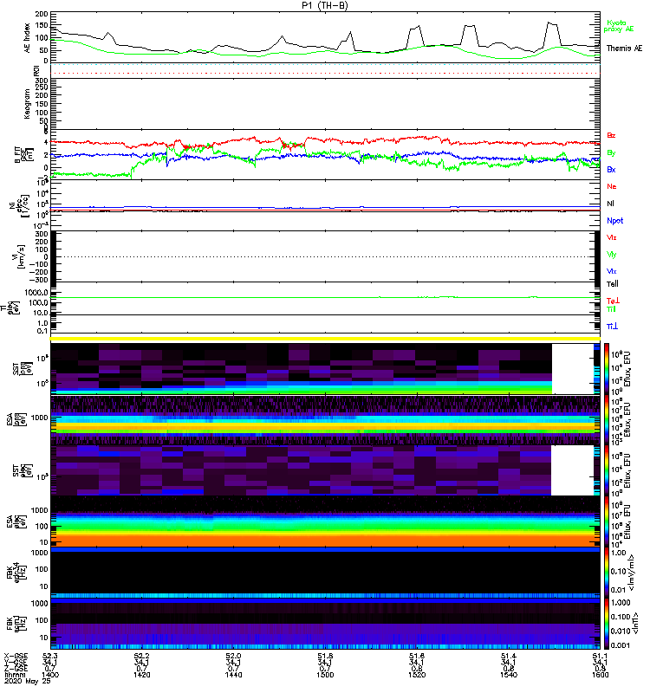Select the green 'By' legend entry
Viewport: 650px width, 693px height.
pyautogui.click(x=611, y=153)
